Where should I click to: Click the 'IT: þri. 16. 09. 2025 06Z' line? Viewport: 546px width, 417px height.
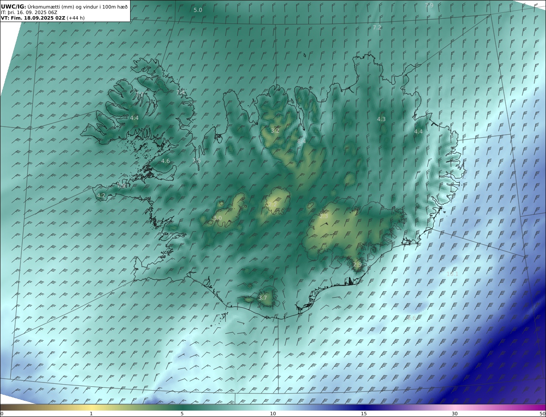coord(29,12)
